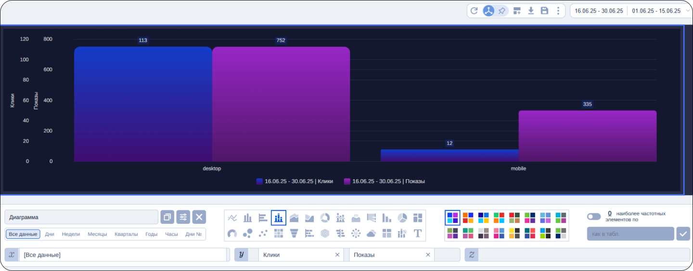
Task: Save the report with the floppy icon
Action: tap(544, 11)
